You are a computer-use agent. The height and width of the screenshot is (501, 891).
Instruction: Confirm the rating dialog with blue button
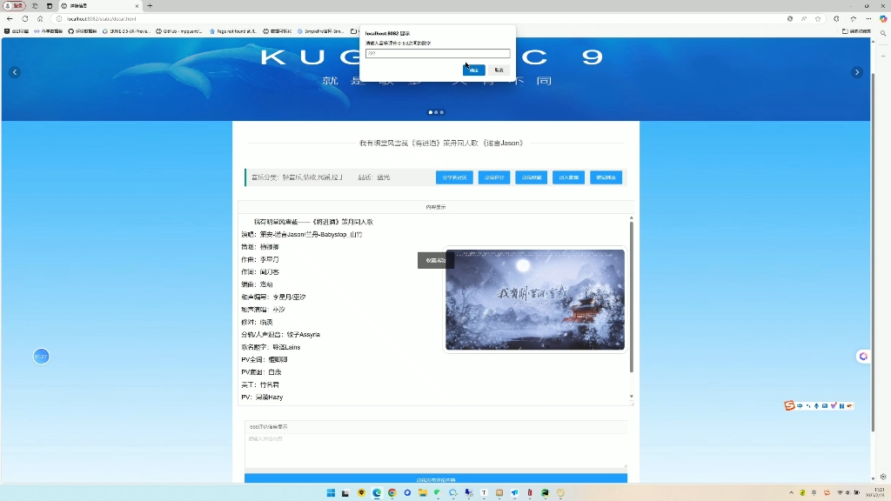tap(474, 70)
